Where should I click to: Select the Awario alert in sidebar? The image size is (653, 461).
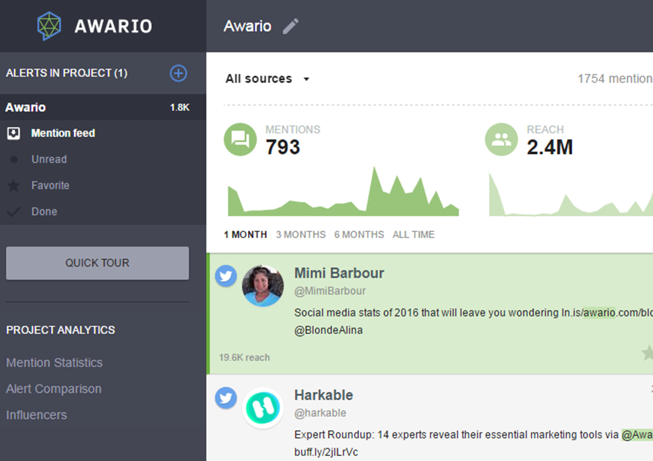27,108
